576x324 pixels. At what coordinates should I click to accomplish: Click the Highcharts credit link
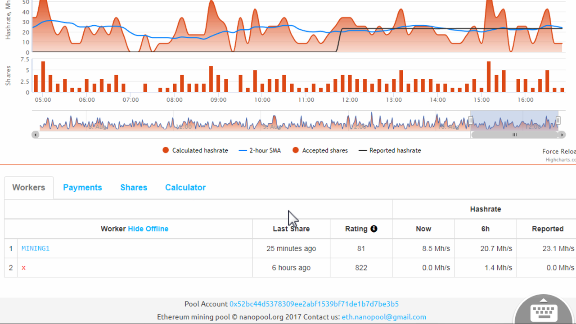561,159
